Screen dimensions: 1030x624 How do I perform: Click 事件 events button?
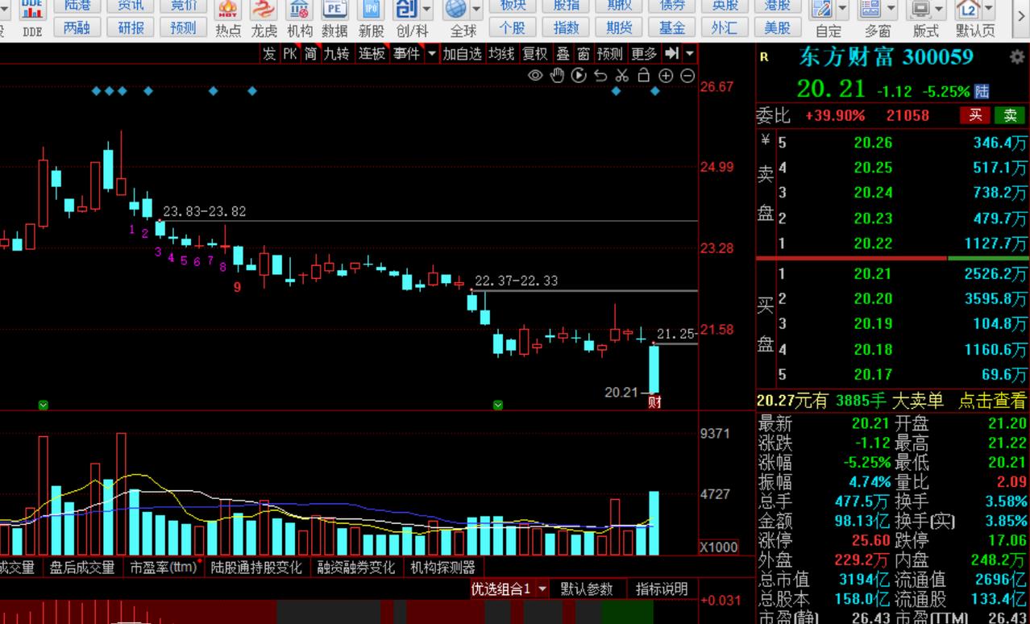[407, 53]
